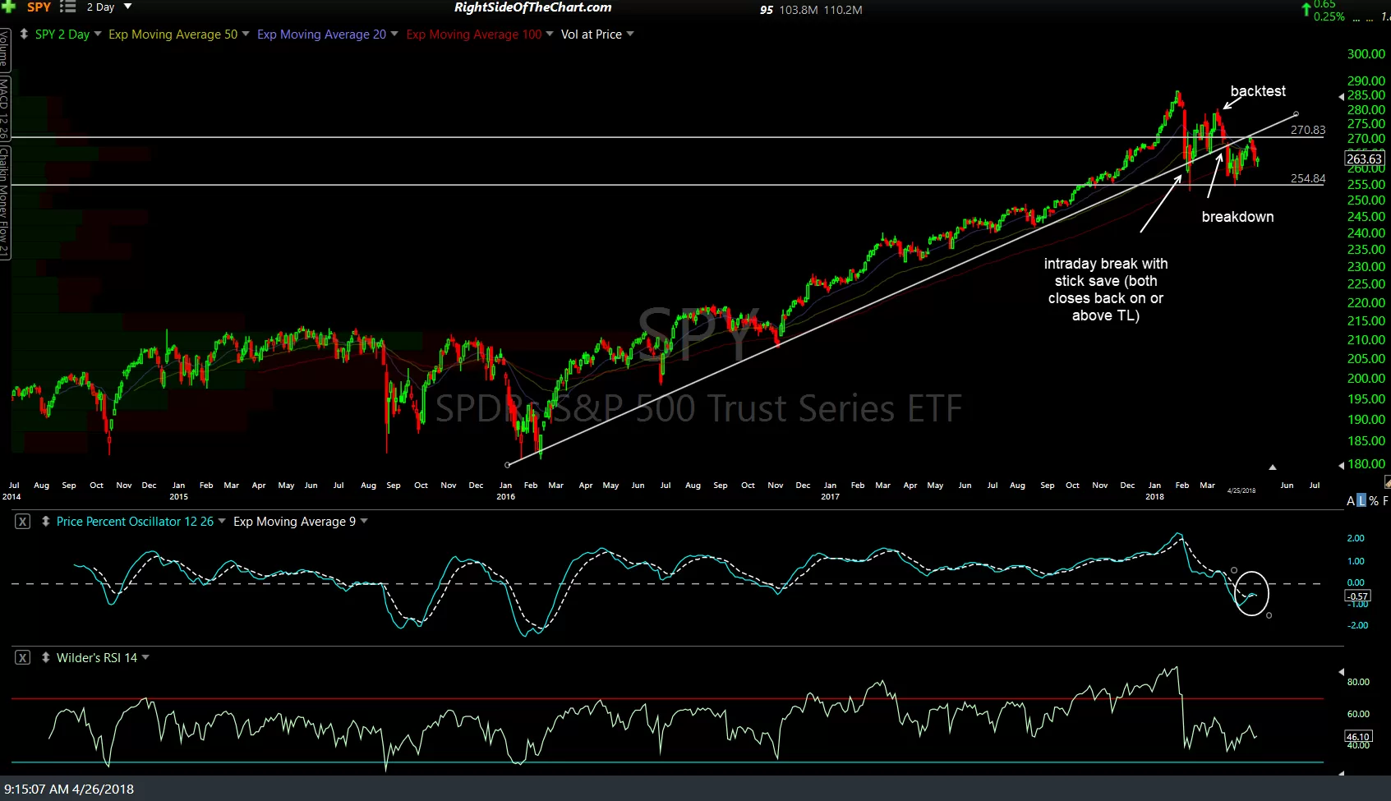Image resolution: width=1391 pixels, height=801 pixels.
Task: Click reorder arrows beside Wilder's RSI
Action: pyautogui.click(x=46, y=657)
